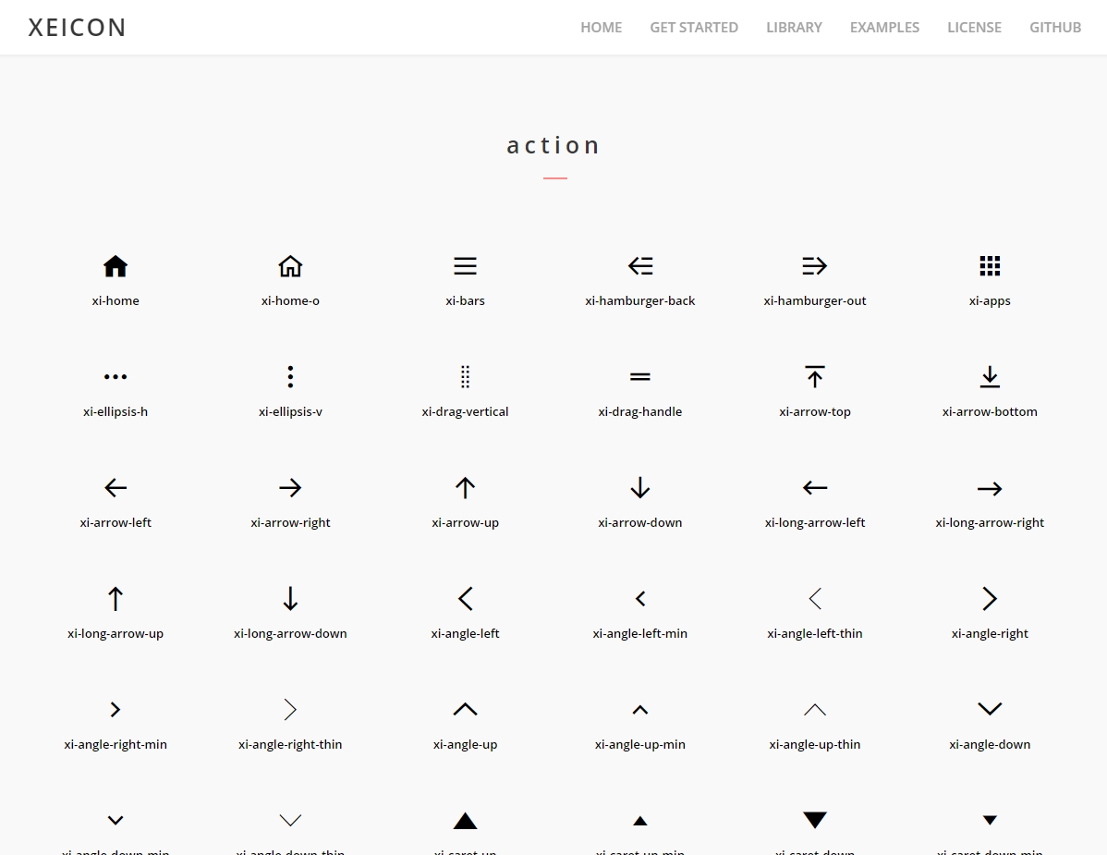This screenshot has height=855, width=1107.
Task: Click the "xi-arrow-left" label text
Action: (116, 522)
